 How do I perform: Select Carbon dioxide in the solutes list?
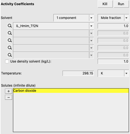click(x=71, y=91)
